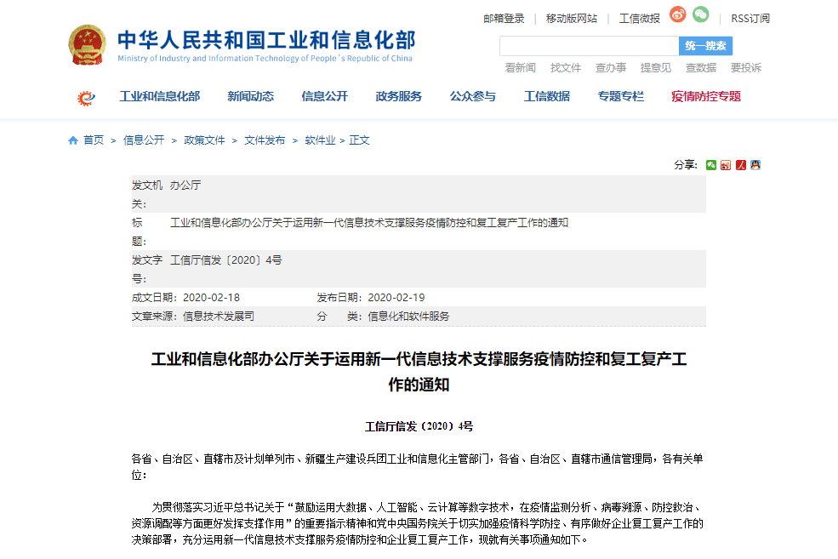The image size is (838, 559).
Task: Click the 统一搜索 search button
Action: (x=705, y=46)
